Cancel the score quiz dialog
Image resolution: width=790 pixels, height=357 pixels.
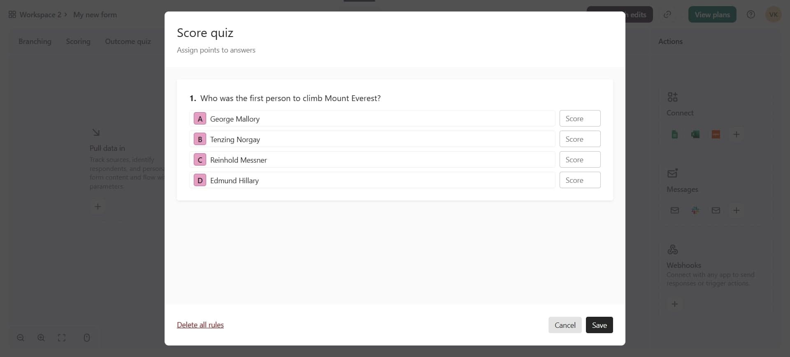coord(565,325)
